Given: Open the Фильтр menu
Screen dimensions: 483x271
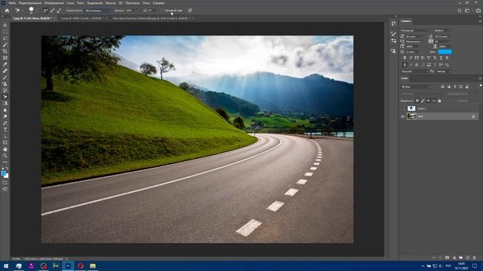Looking at the screenshot, I should click(111, 3).
